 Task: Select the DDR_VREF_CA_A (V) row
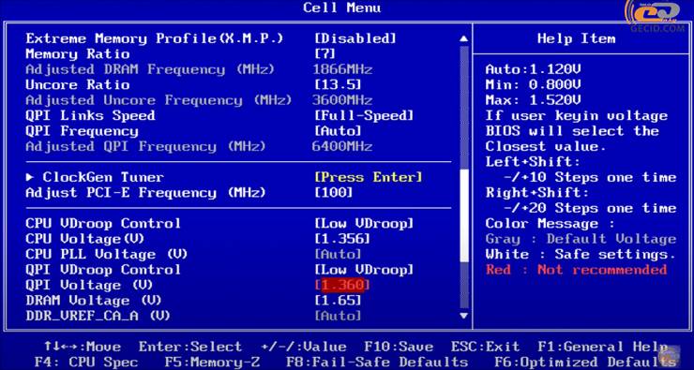98,316
